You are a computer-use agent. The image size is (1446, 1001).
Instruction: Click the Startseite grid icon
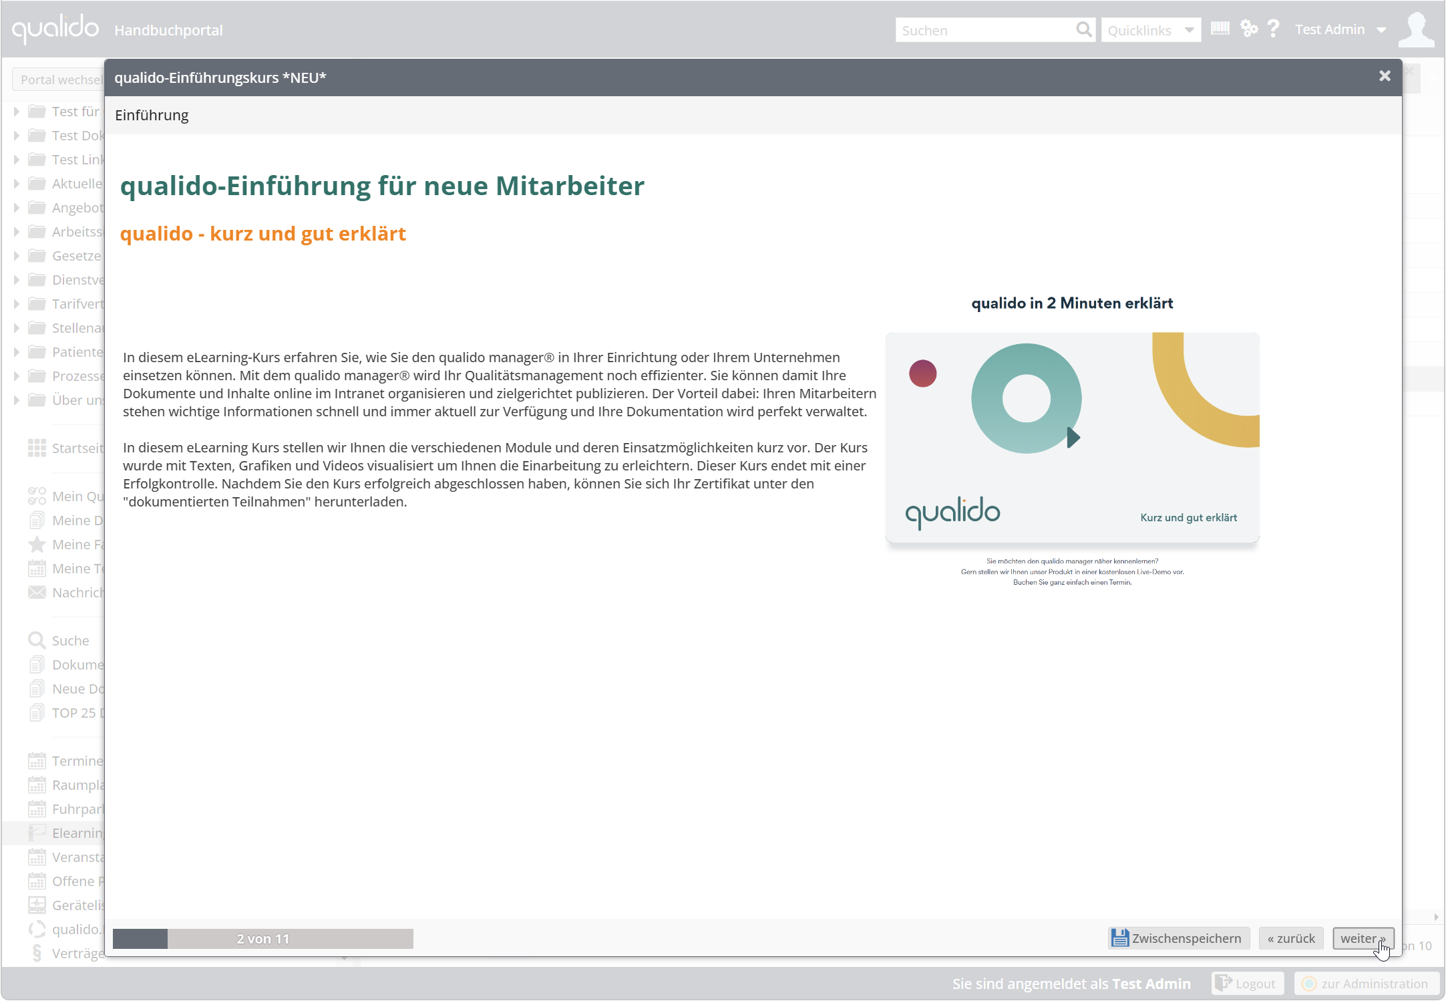point(37,448)
